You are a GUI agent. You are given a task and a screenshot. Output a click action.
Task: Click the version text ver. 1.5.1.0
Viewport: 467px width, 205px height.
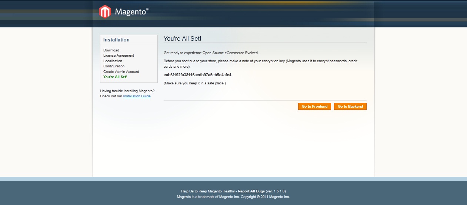(x=276, y=191)
